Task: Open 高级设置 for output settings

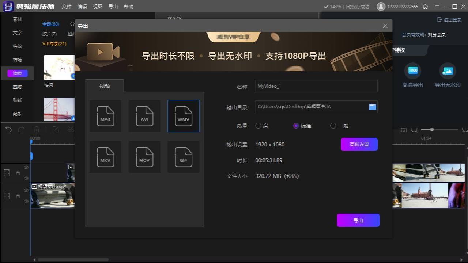Action: click(359, 144)
